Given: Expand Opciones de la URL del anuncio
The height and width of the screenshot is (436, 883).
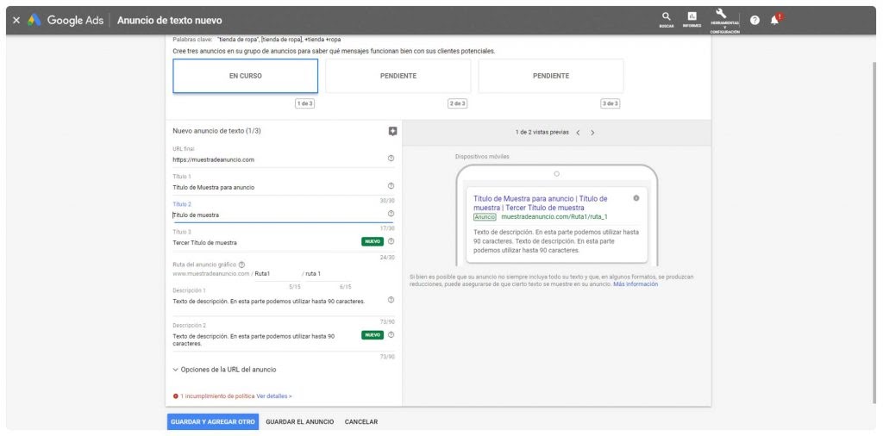Looking at the screenshot, I should pyautogui.click(x=225, y=370).
